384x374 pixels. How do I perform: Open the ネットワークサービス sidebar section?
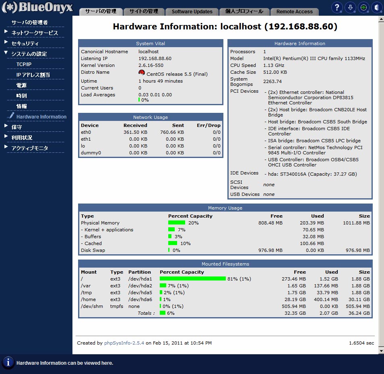(35, 33)
